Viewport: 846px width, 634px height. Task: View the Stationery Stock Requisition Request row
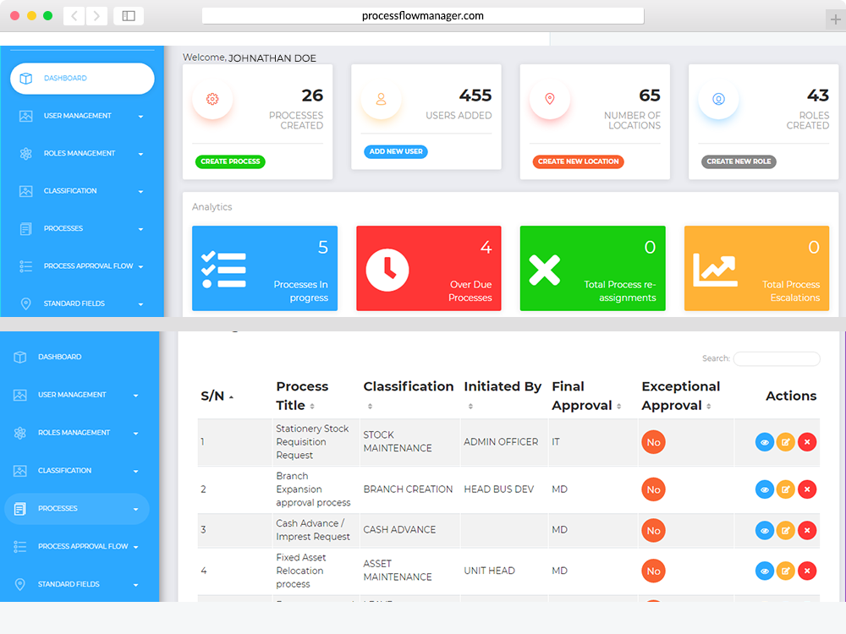pos(765,443)
